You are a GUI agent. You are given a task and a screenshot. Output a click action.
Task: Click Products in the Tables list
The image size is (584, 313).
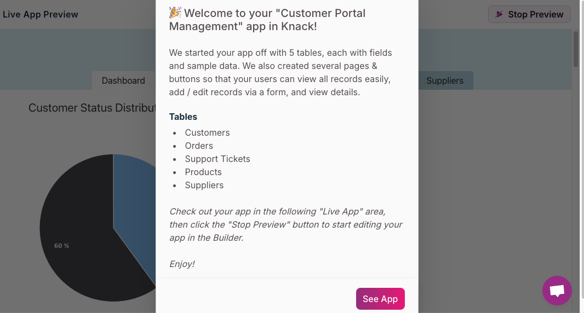pyautogui.click(x=203, y=172)
